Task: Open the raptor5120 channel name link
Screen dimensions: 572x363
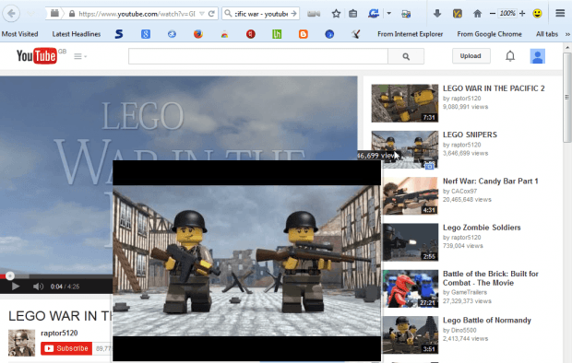Action: 59,334
